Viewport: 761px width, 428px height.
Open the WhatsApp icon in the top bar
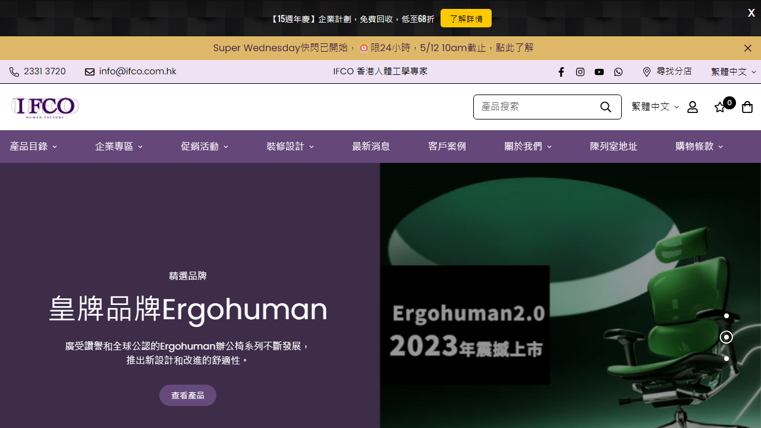click(x=618, y=72)
